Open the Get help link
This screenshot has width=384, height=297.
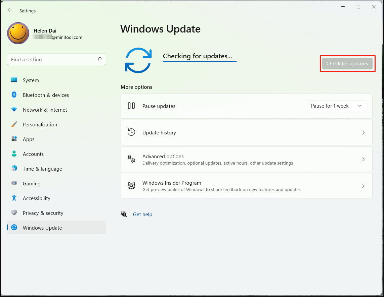pyautogui.click(x=142, y=214)
